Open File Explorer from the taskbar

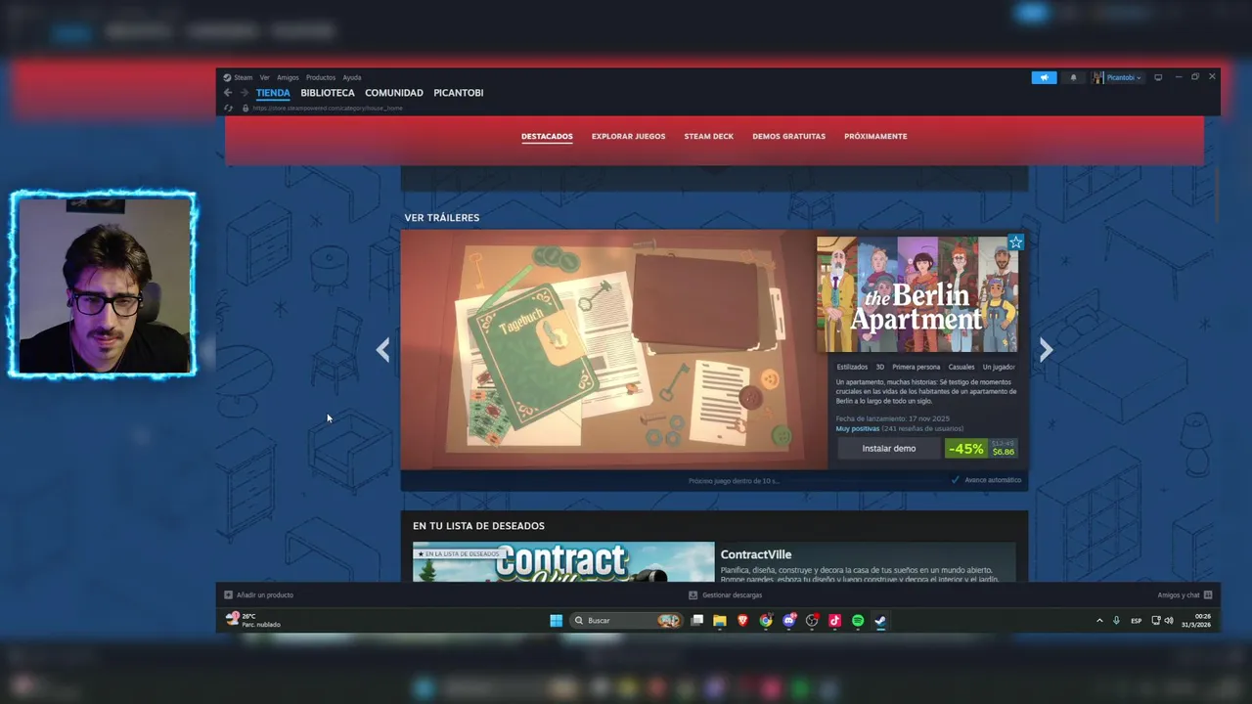[x=720, y=620]
